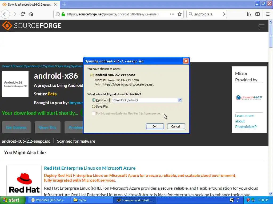Switch to mypal folder taskbar window
This screenshot has height=204, width=273.
[x=92, y=200]
